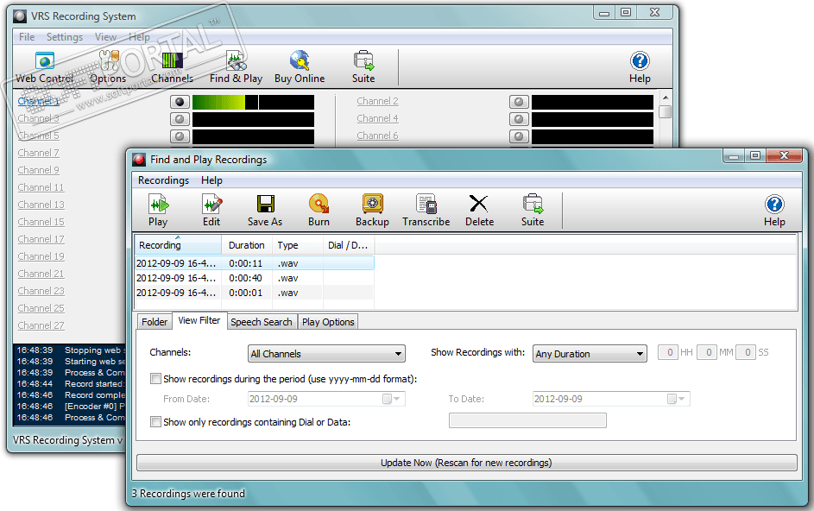814x511 pixels.
Task: Click the Channel 2 audio level meter
Action: pos(592,102)
